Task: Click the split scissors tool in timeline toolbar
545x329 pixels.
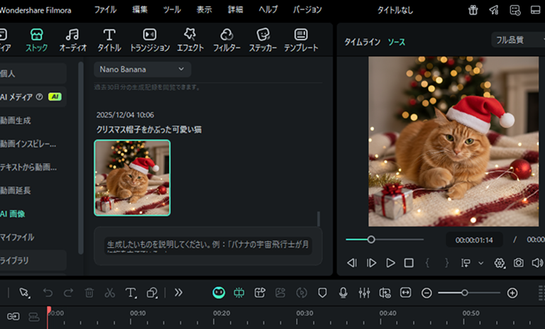Action: [109, 293]
